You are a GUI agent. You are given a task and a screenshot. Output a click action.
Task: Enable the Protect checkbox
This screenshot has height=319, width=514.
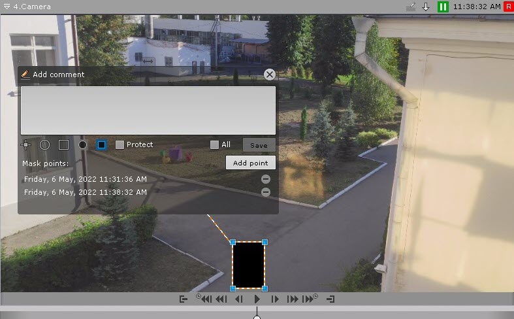[x=120, y=144]
